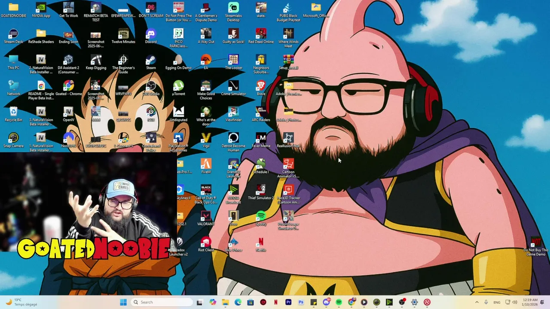Select the OBS Studio desktop shortcut
Viewport: 550px width, 309px height.
[151, 89]
